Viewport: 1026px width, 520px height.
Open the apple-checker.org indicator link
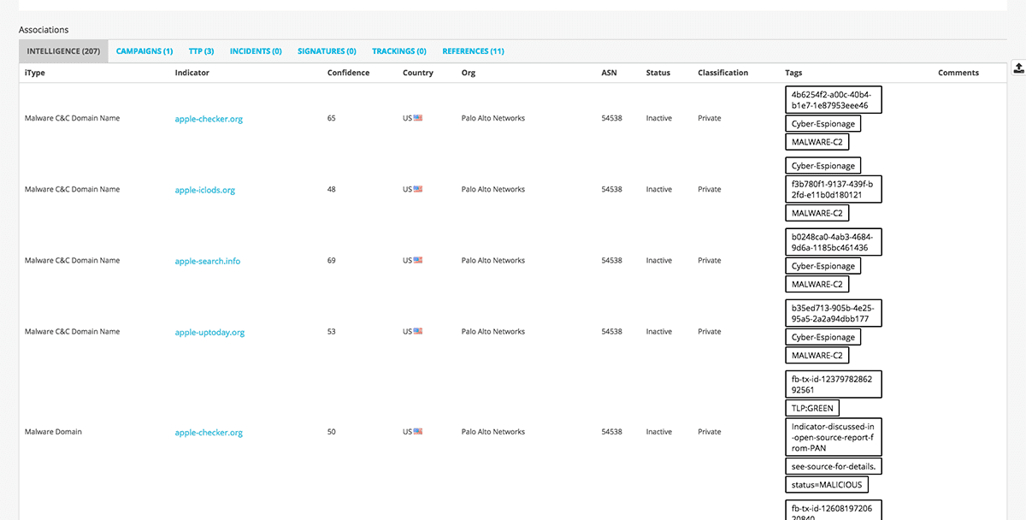pyautogui.click(x=209, y=118)
